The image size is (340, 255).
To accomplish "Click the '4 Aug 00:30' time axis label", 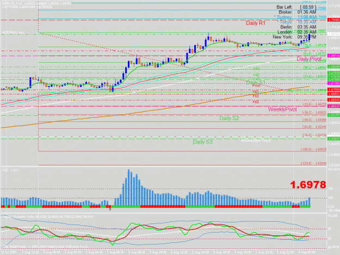I will click(x=307, y=252).
